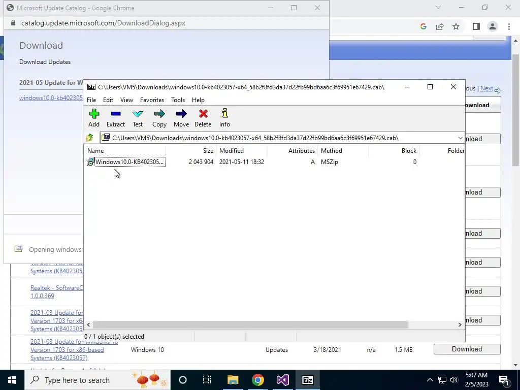Open Cortana circle icon on taskbar

[183, 380]
